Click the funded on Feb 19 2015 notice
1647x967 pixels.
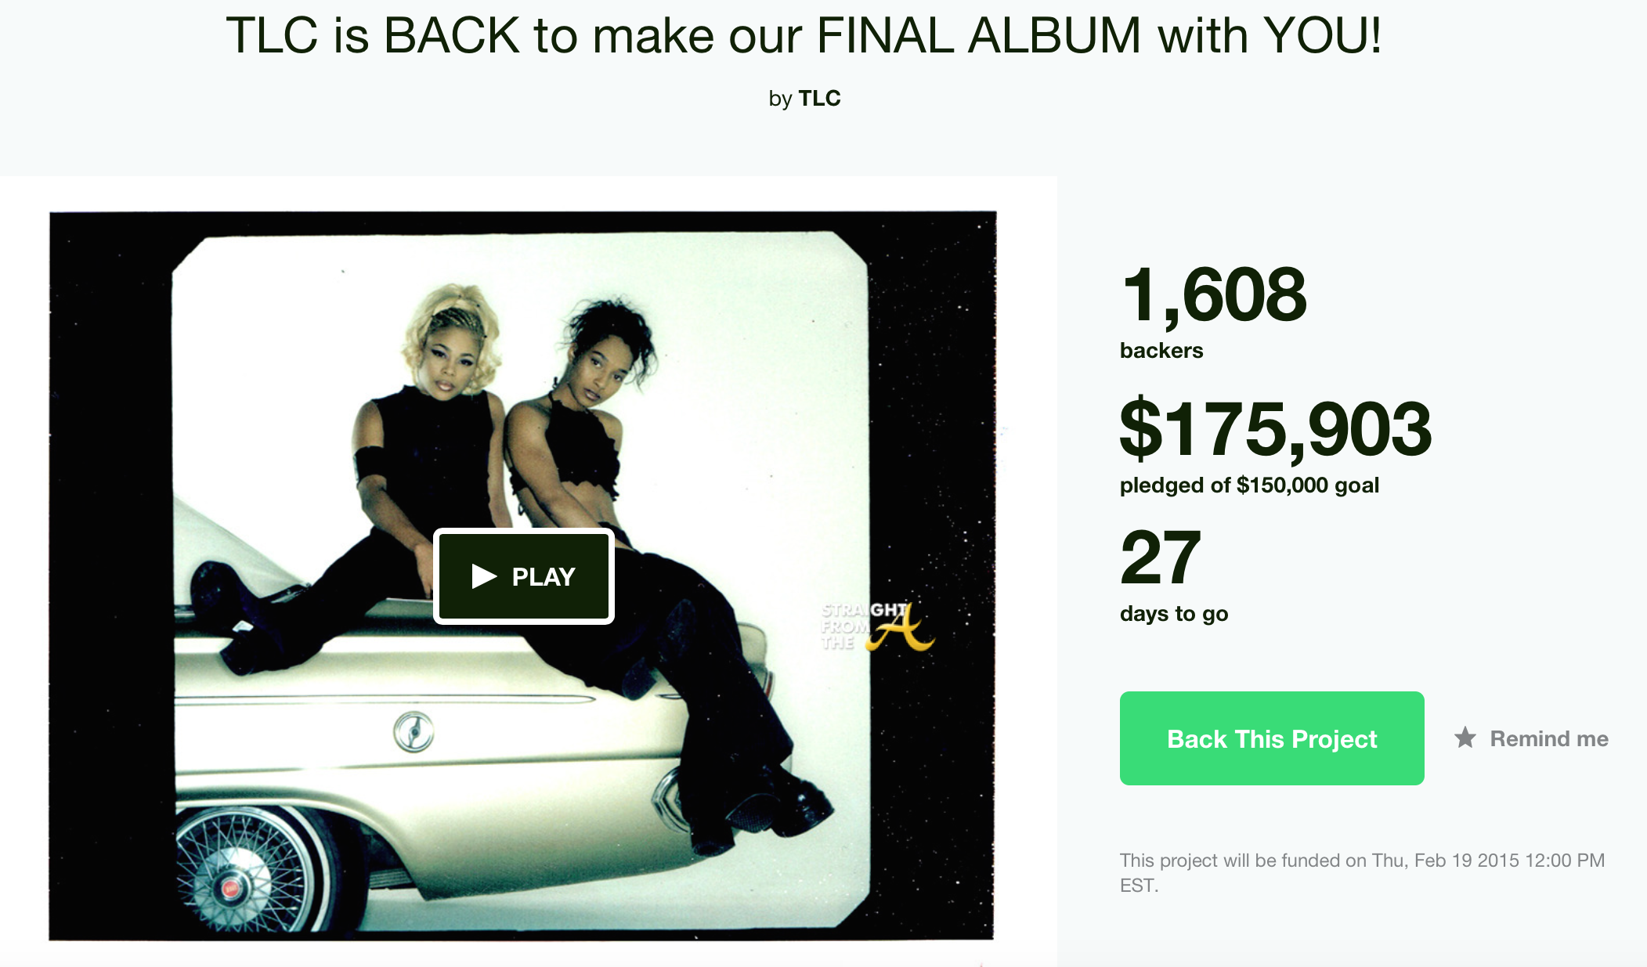[1362, 872]
